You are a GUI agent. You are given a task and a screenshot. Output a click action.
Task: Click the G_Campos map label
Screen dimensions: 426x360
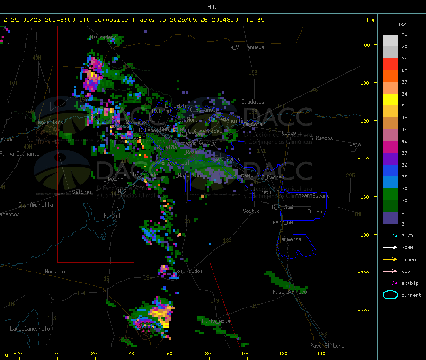pyautogui.click(x=321, y=138)
